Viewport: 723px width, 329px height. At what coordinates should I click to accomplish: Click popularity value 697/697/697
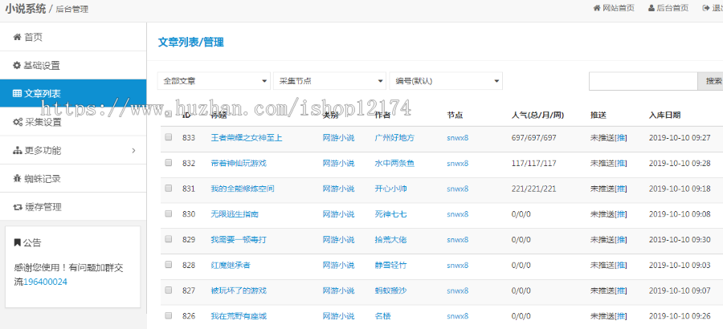point(534,137)
